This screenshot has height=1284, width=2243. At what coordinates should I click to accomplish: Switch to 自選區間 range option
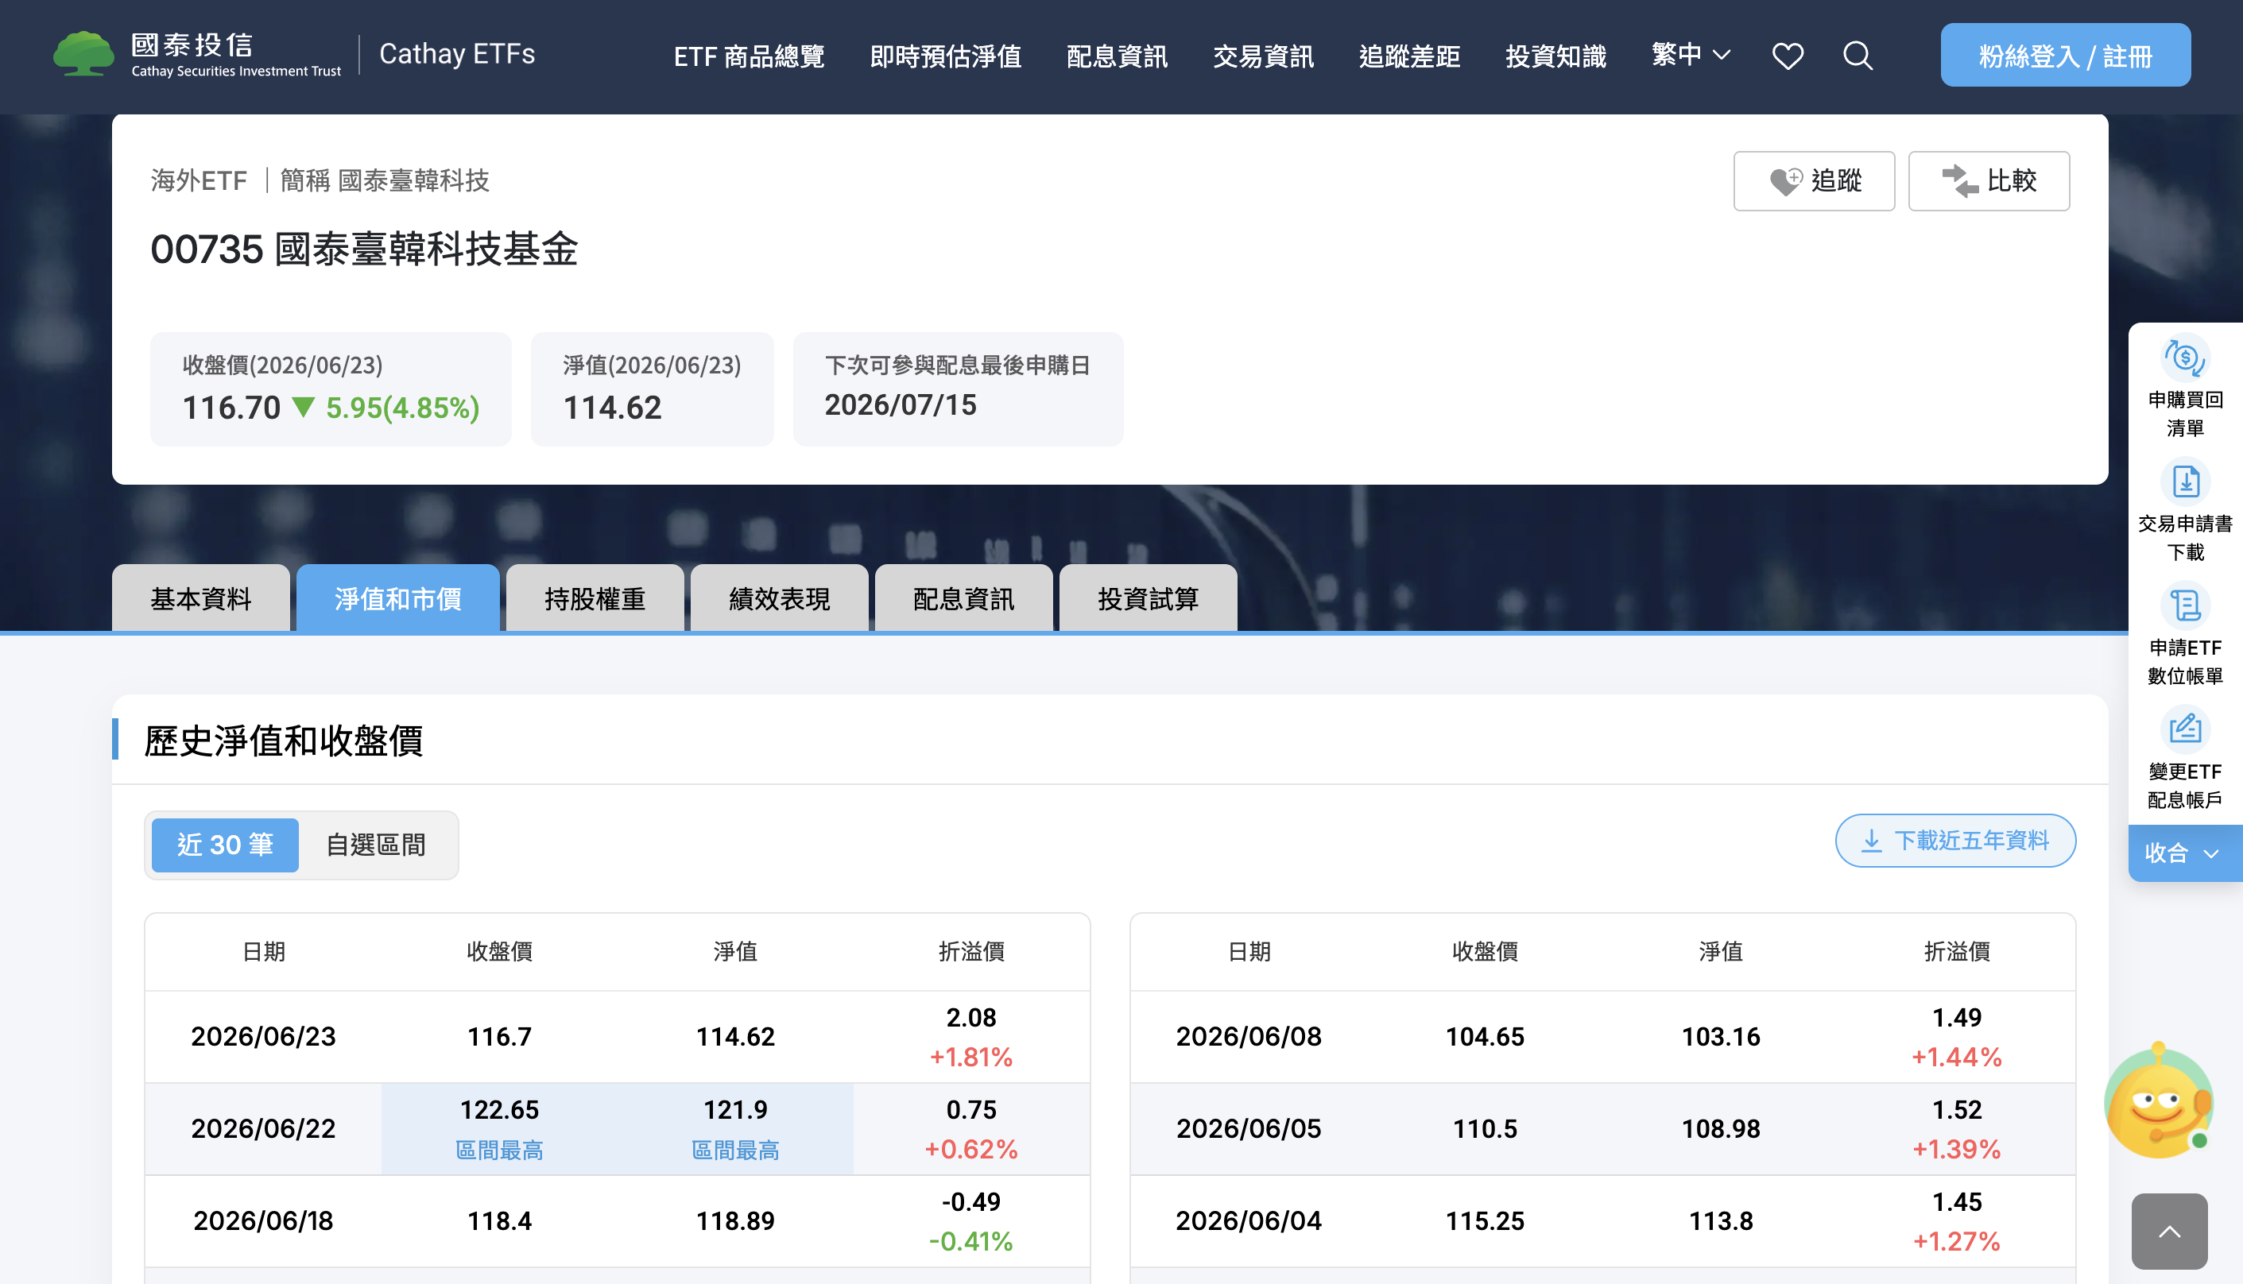coord(376,845)
